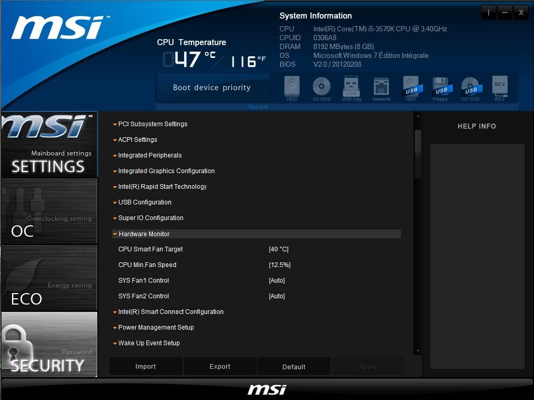
Task: Open SYS Fan1 Control Auto setting
Action: point(277,281)
